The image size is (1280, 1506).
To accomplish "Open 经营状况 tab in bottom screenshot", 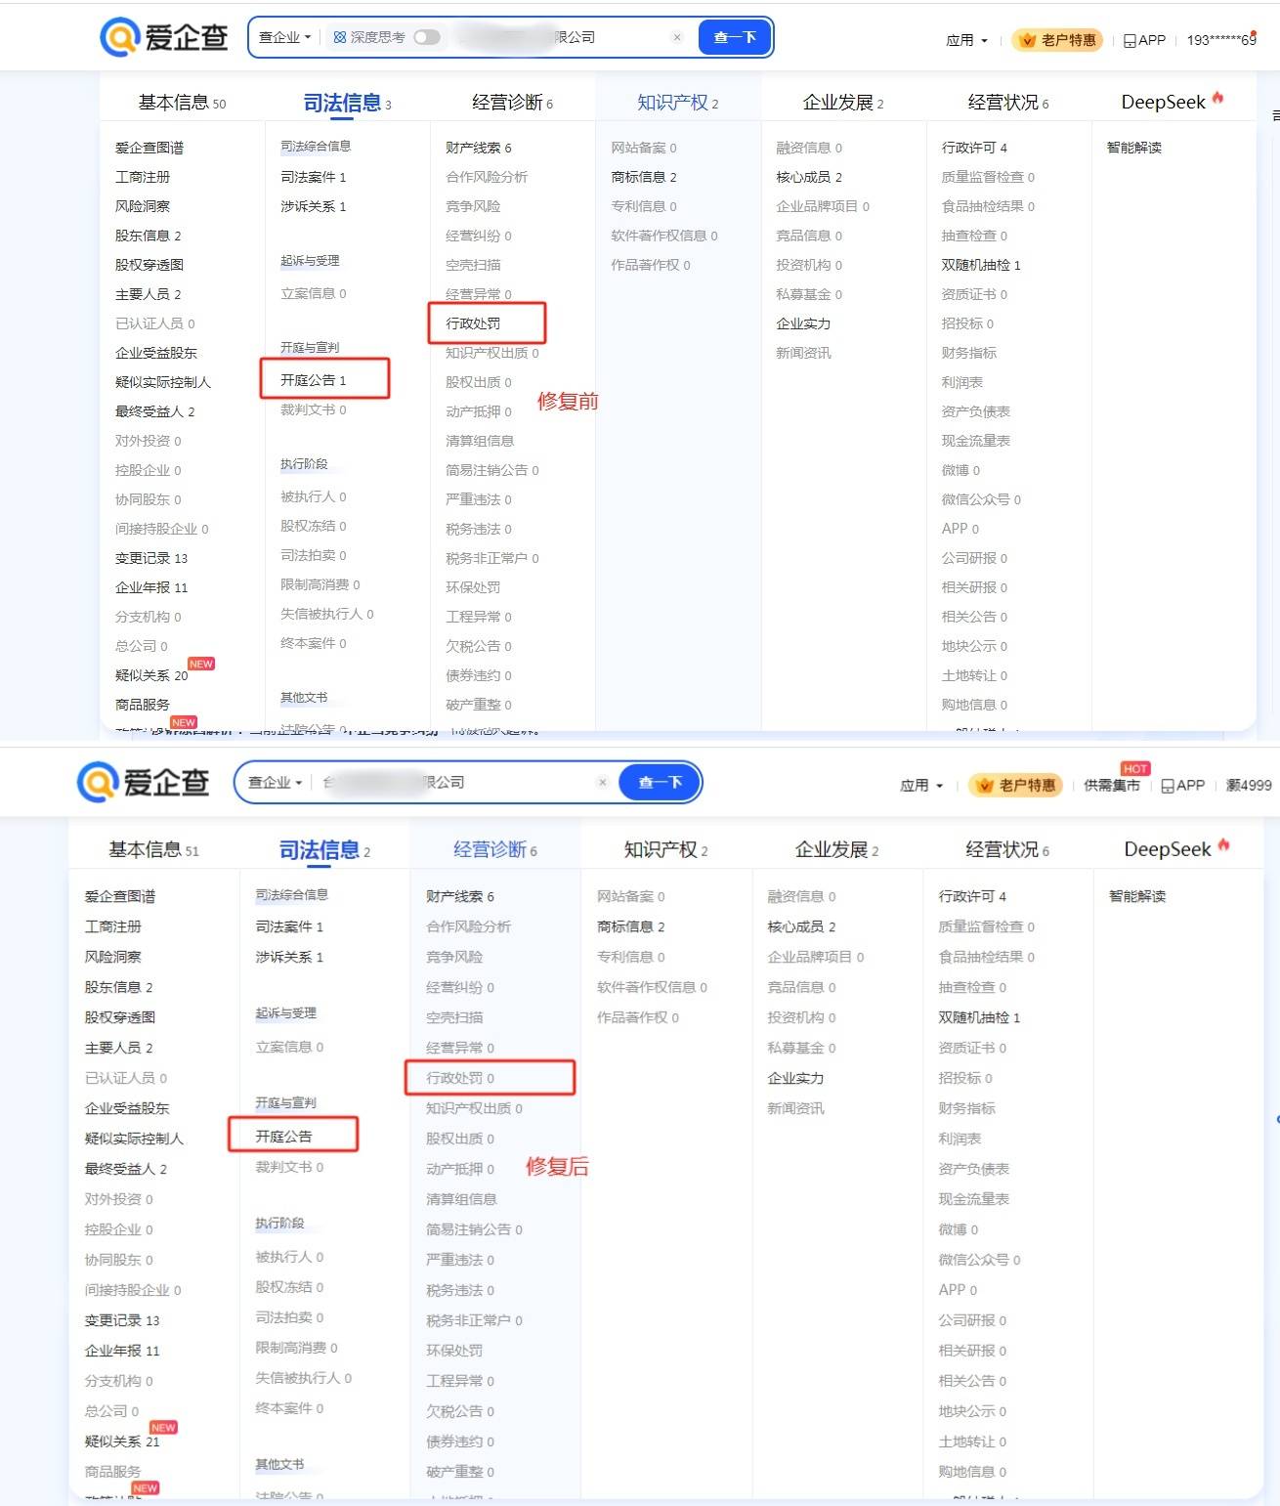I will pyautogui.click(x=1007, y=849).
